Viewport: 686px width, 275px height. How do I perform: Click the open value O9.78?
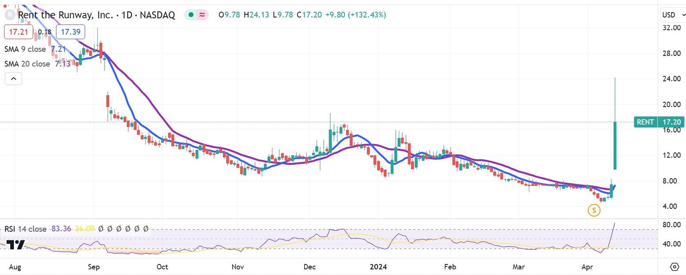(x=230, y=15)
